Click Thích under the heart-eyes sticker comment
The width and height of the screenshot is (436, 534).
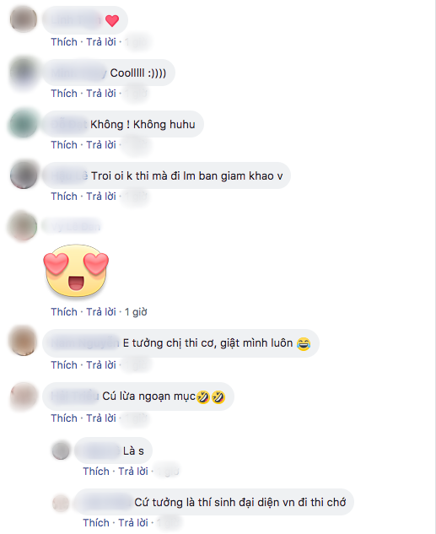(64, 311)
